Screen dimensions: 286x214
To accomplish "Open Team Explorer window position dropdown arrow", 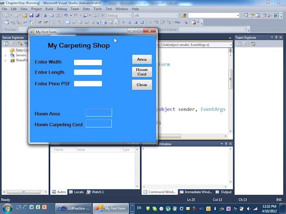I will pos(272,37).
